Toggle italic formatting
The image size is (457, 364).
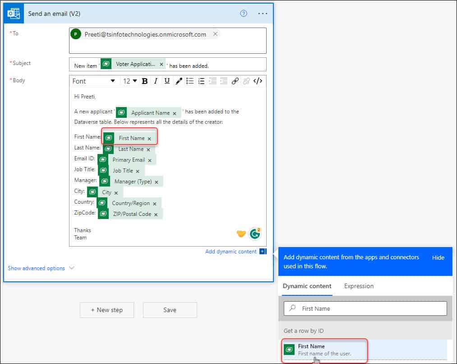(156, 81)
